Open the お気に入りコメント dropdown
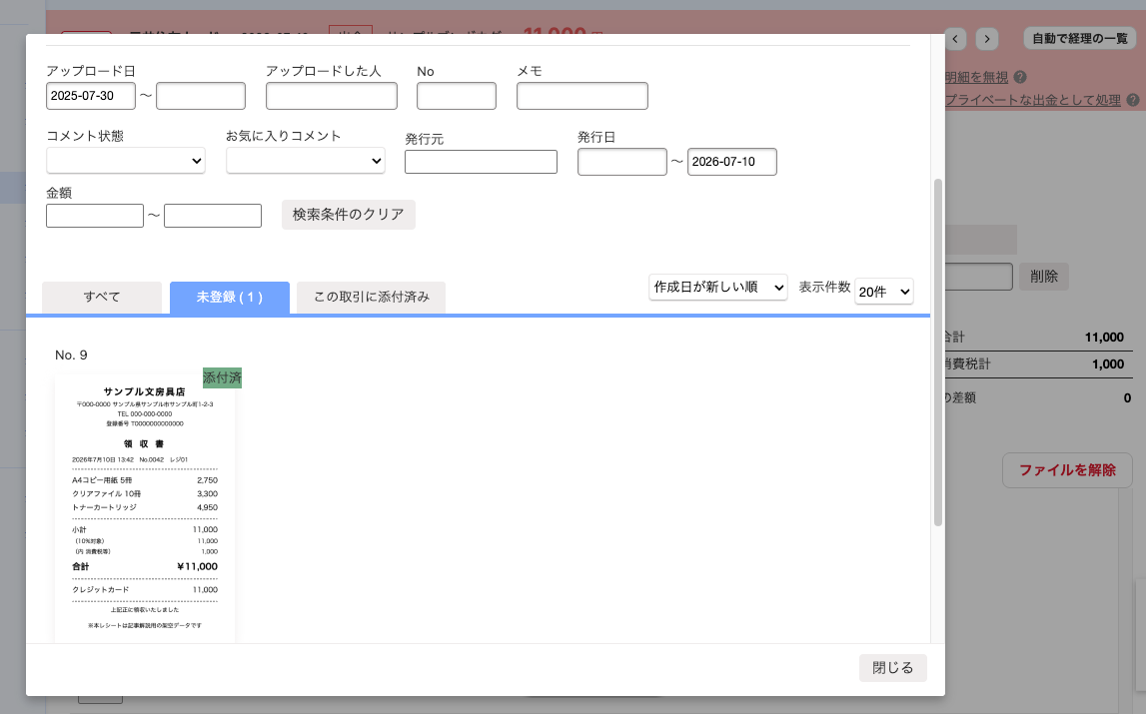Screen dimensions: 1146x714 pyautogui.click(x=306, y=161)
